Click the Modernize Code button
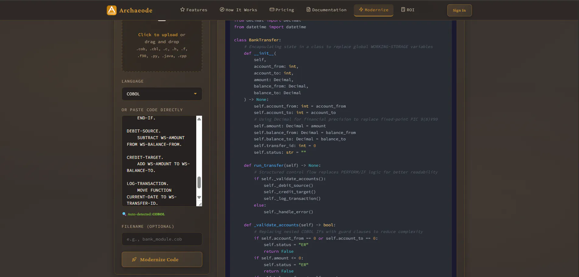Viewport: 579px width, 277px height. [162, 259]
